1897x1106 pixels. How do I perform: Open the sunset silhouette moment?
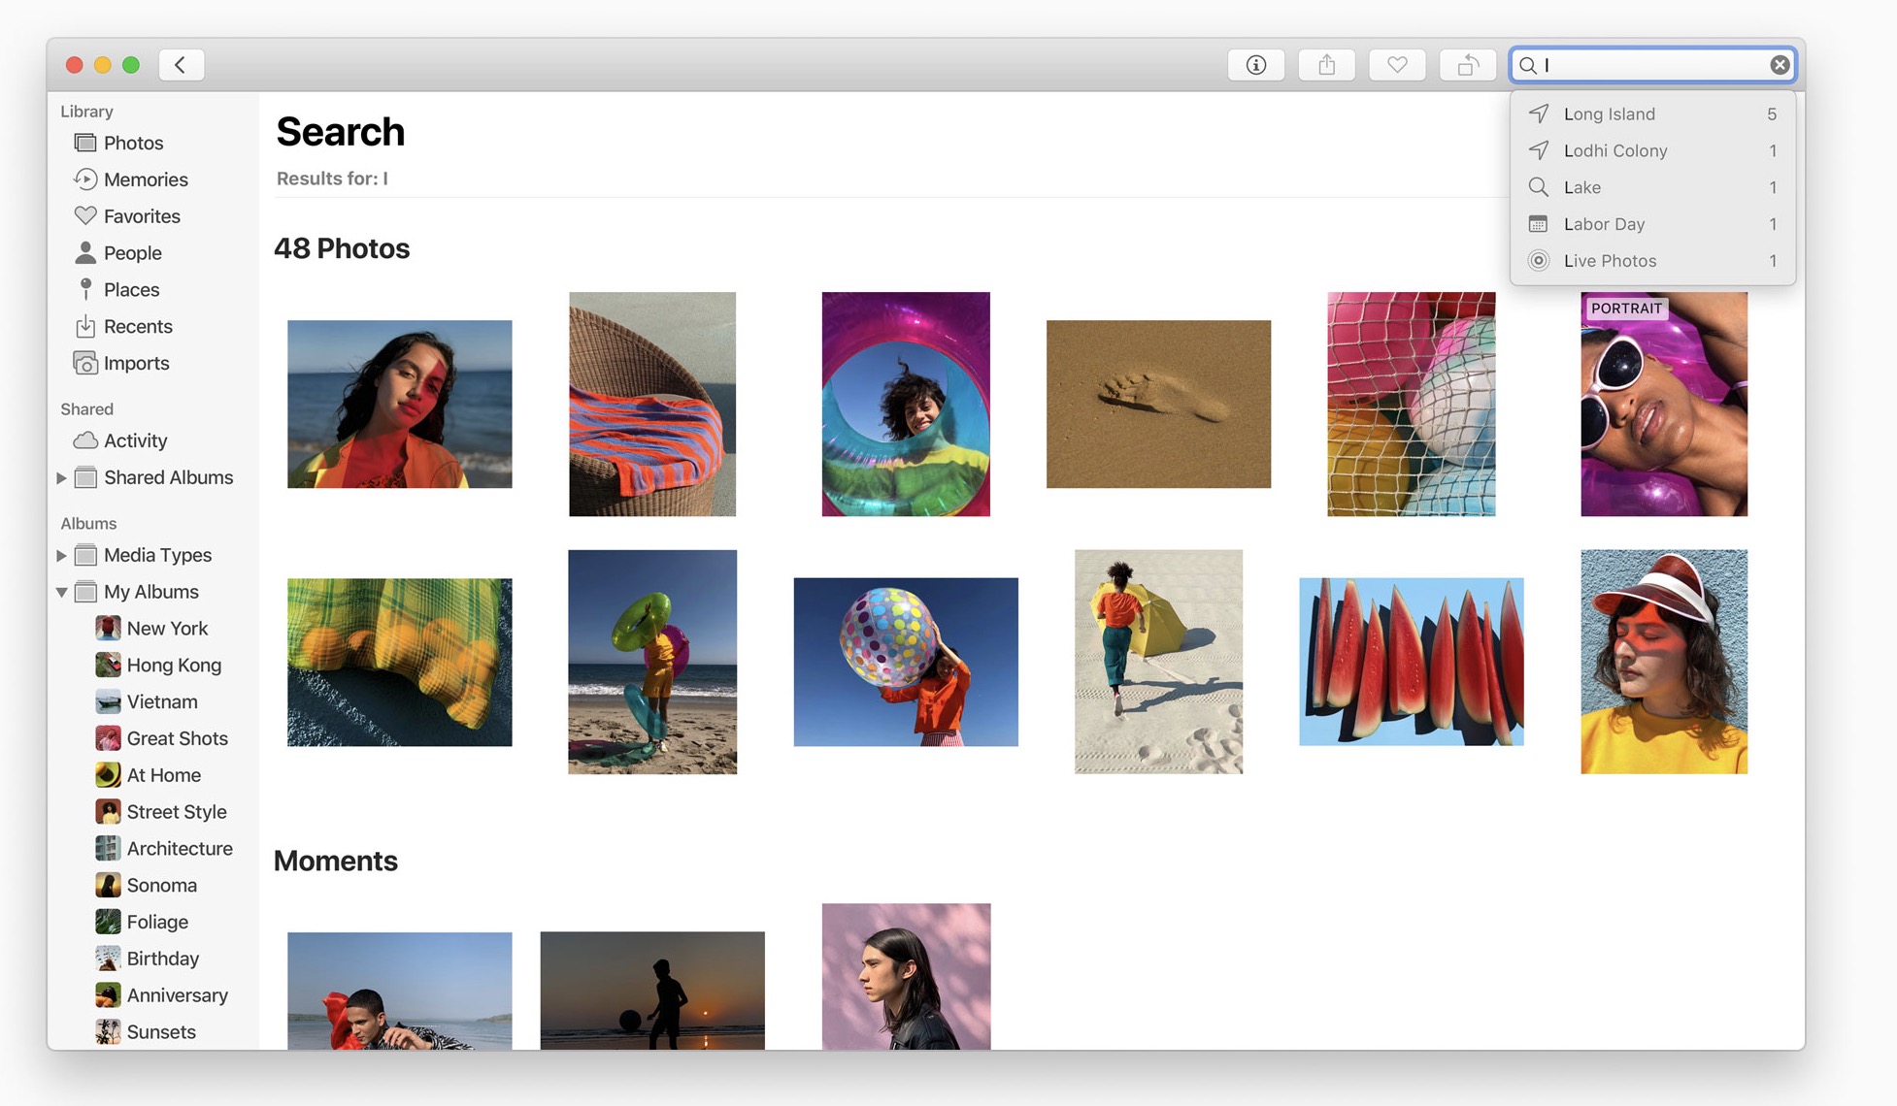pos(652,992)
